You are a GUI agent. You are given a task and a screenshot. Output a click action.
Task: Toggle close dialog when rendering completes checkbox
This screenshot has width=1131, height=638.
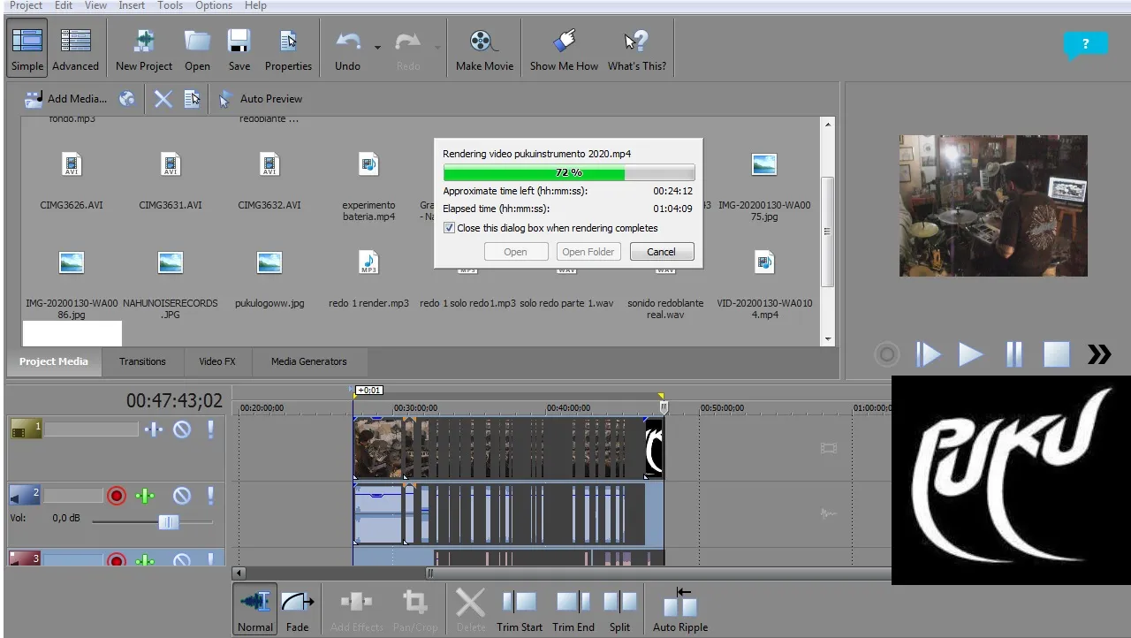click(x=450, y=228)
